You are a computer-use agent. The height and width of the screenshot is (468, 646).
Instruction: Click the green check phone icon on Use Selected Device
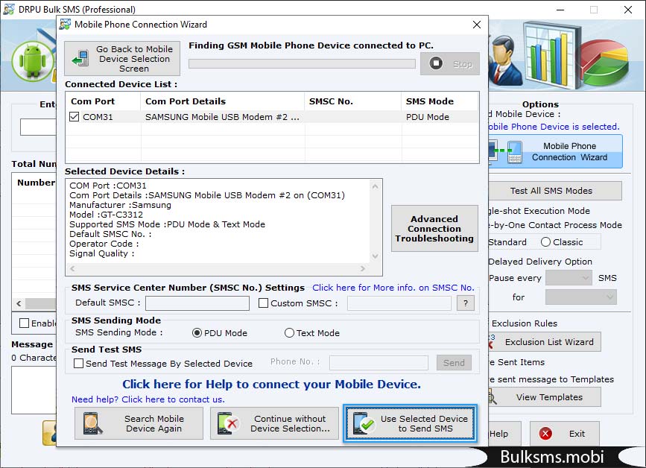364,423
